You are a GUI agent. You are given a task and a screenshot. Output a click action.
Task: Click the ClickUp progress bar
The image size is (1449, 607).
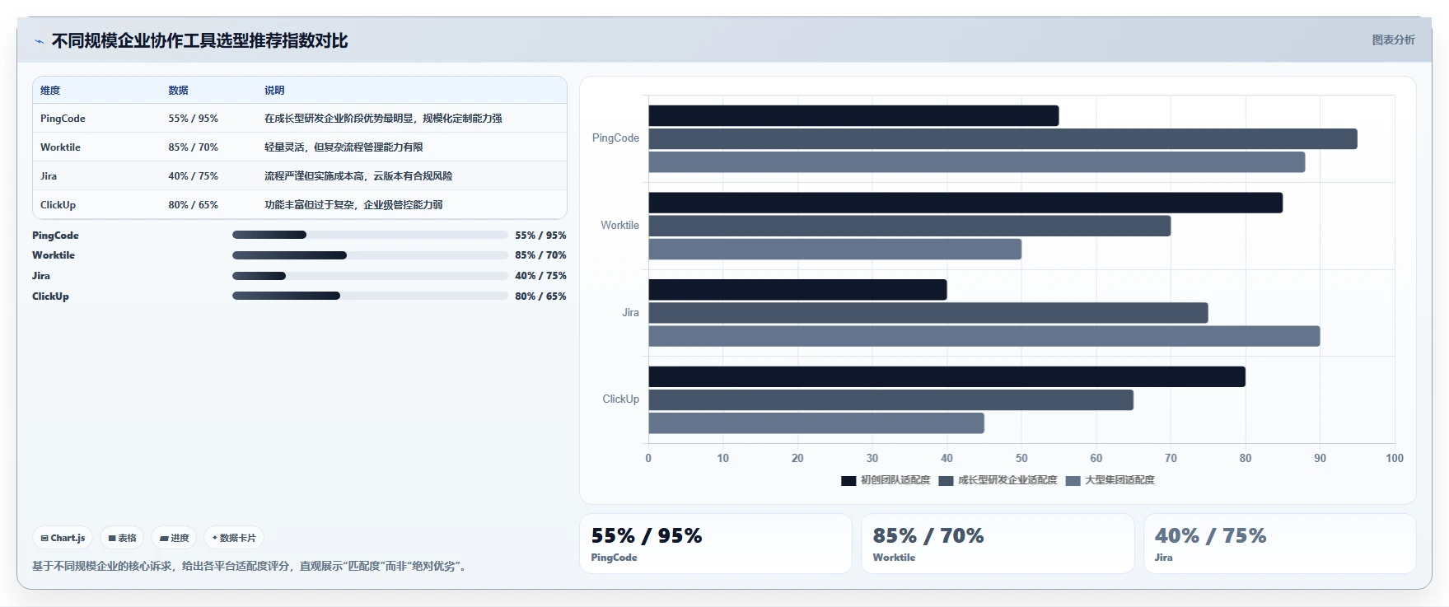(x=370, y=296)
